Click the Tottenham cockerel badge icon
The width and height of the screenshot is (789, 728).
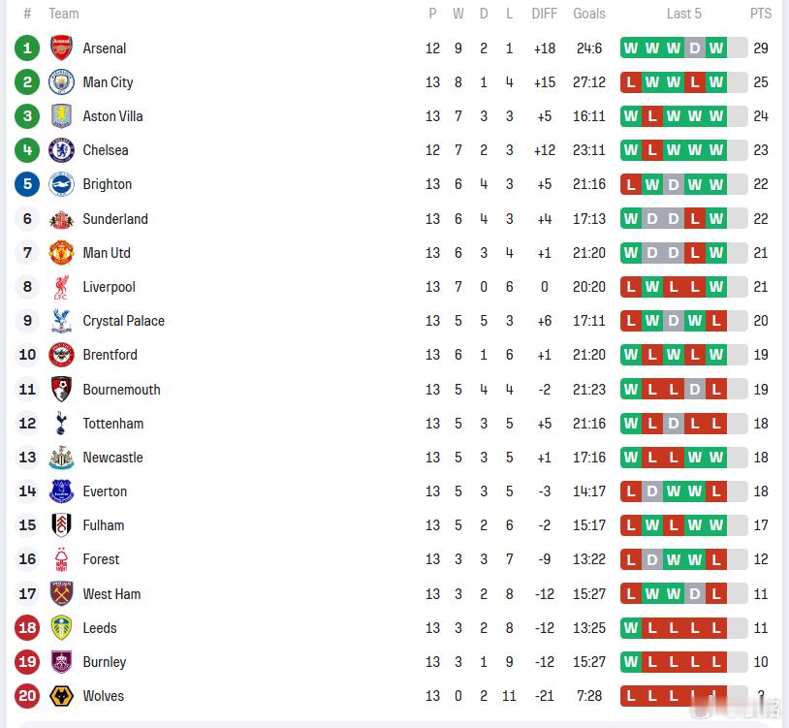pyautogui.click(x=61, y=424)
